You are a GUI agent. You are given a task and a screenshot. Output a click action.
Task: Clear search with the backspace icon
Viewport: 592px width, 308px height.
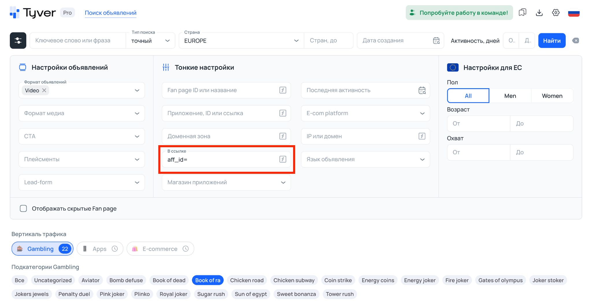pyautogui.click(x=576, y=40)
